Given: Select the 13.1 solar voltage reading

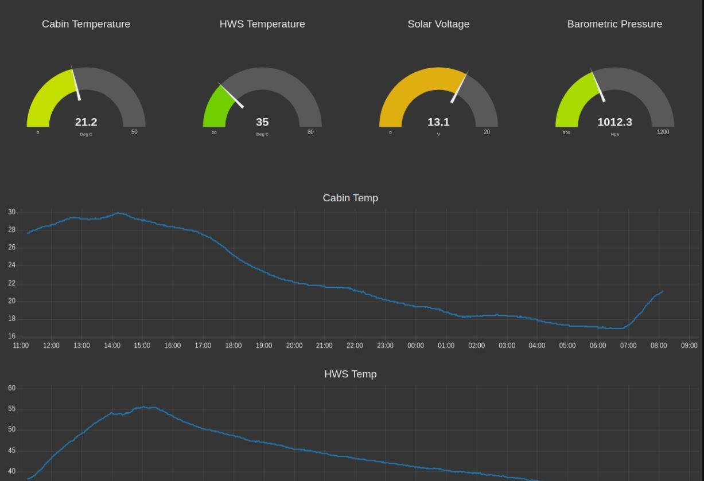Looking at the screenshot, I should pyautogui.click(x=438, y=122).
